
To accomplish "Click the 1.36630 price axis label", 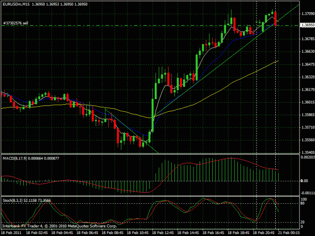I will 308,51.
